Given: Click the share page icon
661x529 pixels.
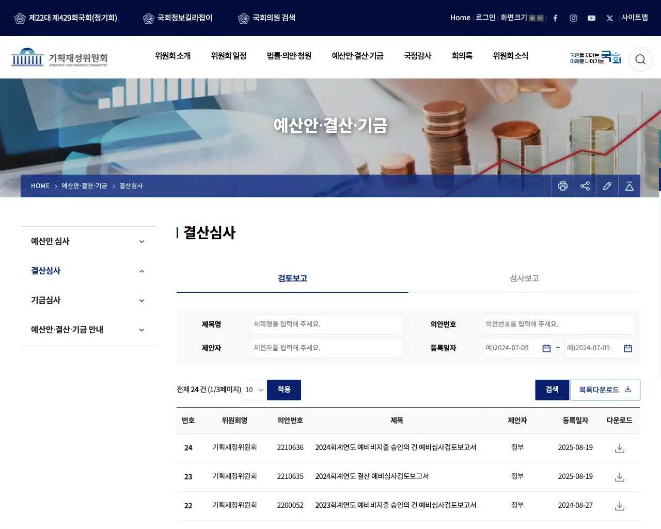Looking at the screenshot, I should [585, 186].
